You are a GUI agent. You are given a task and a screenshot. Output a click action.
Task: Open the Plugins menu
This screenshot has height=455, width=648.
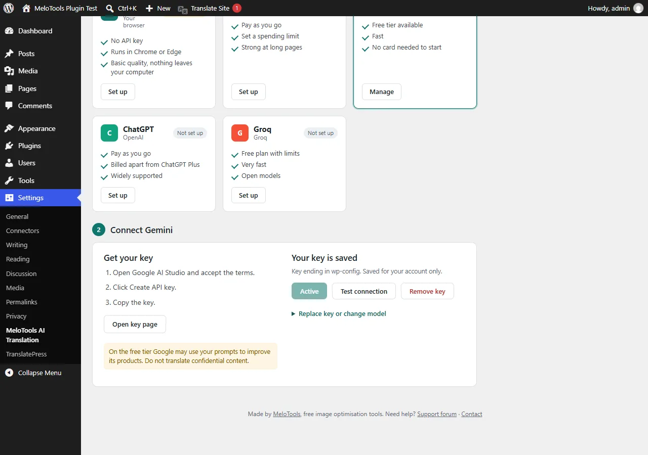coord(40,146)
